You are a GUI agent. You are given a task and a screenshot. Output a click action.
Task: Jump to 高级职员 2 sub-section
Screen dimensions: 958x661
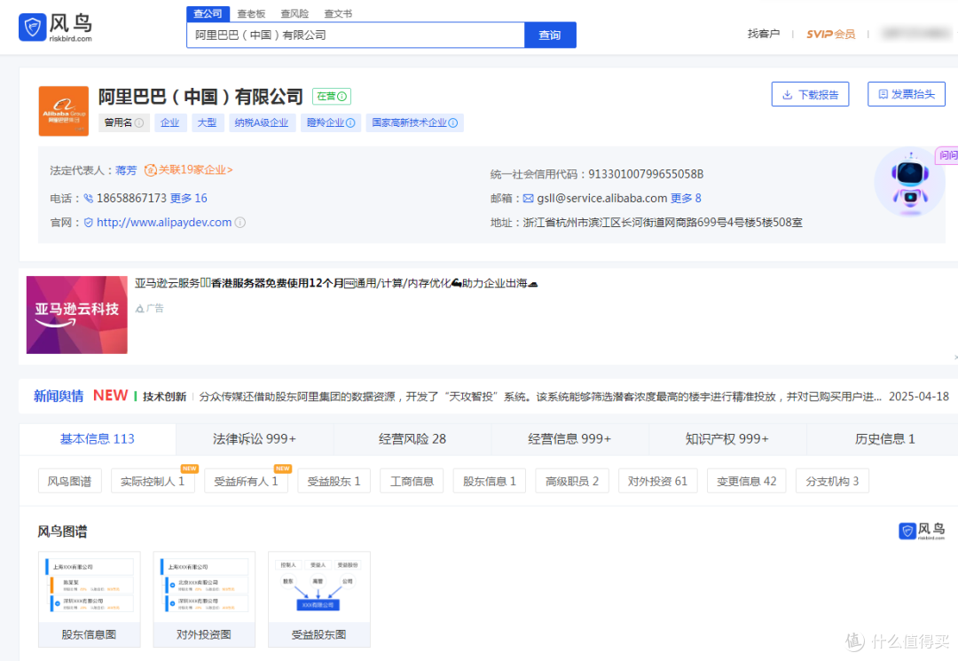572,481
